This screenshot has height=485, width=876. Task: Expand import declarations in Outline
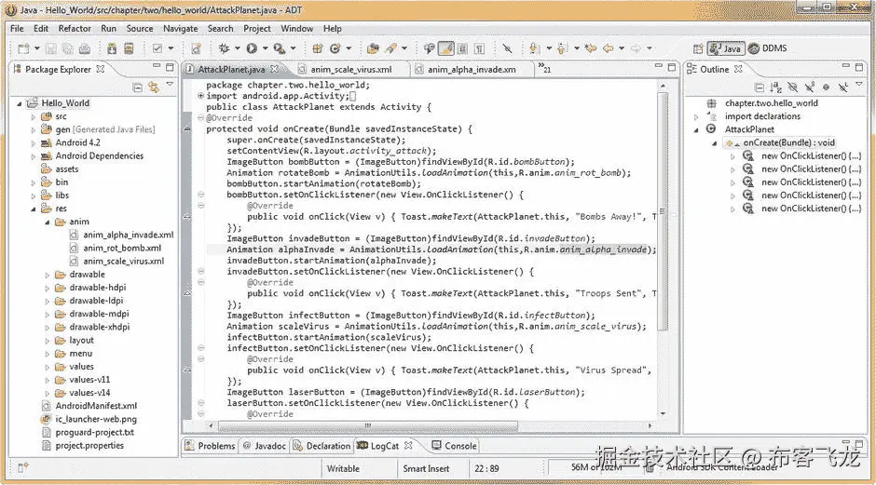click(696, 116)
